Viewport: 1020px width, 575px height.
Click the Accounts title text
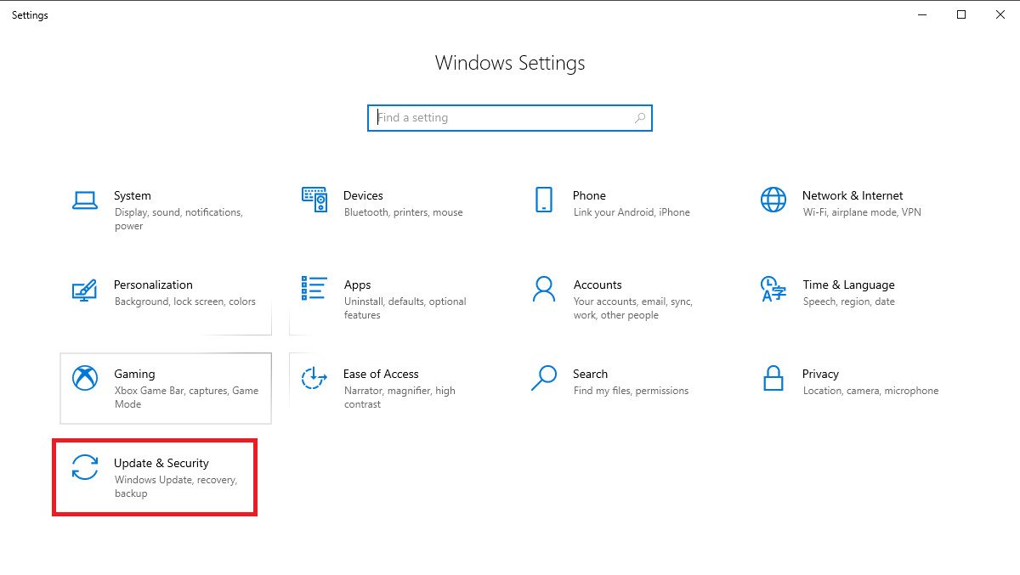[598, 285]
